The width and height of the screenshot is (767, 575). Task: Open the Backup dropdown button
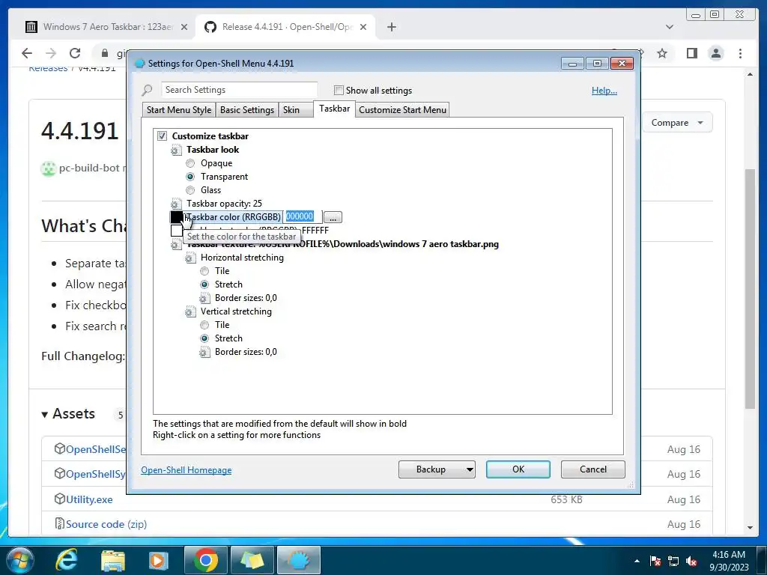pyautogui.click(x=437, y=469)
